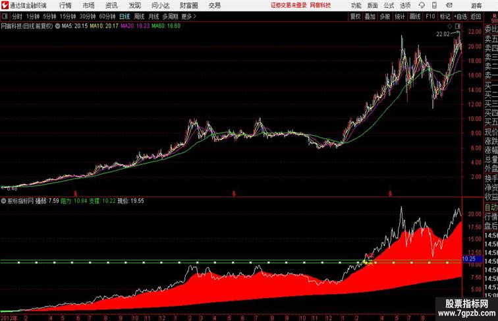Viewport: 498px width, 321px height.
Task: Click the 支撑: 10.22 value
Action: (x=102, y=201)
